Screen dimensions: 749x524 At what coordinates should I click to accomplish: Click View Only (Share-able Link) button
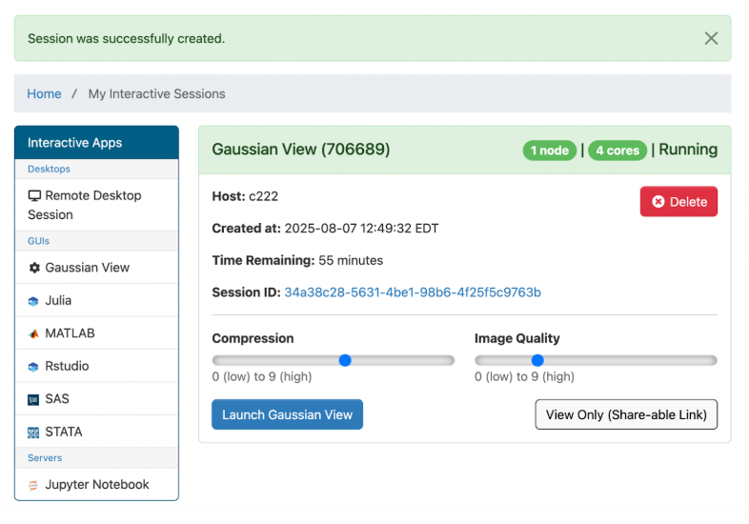point(626,415)
